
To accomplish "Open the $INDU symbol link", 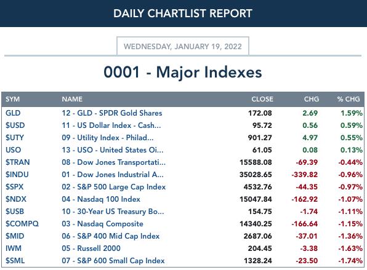I will pos(17,175).
